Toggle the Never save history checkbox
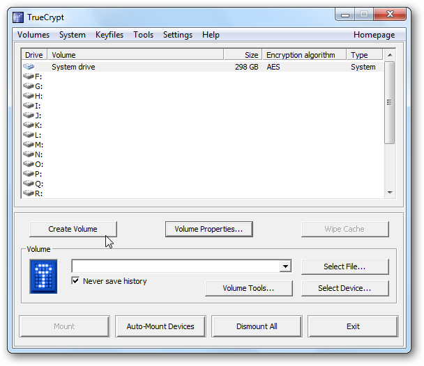Image resolution: width=424 pixels, height=366 pixels. coord(75,281)
